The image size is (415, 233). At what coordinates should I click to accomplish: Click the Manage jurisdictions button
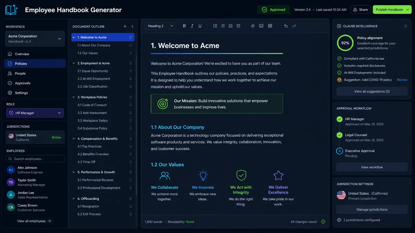click(x=372, y=210)
